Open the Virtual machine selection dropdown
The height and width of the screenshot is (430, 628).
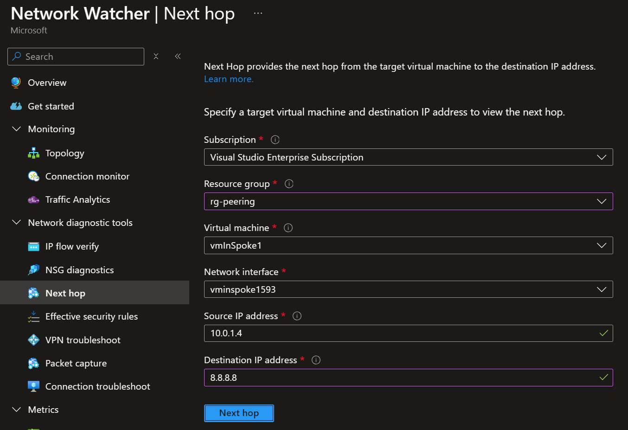tap(602, 245)
